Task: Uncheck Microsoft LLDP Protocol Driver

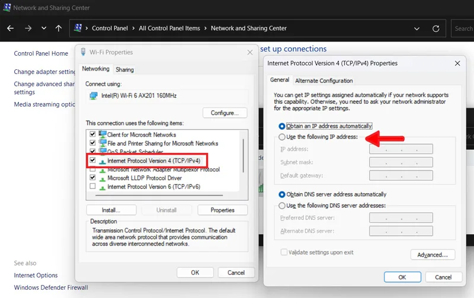Action: [x=92, y=177]
